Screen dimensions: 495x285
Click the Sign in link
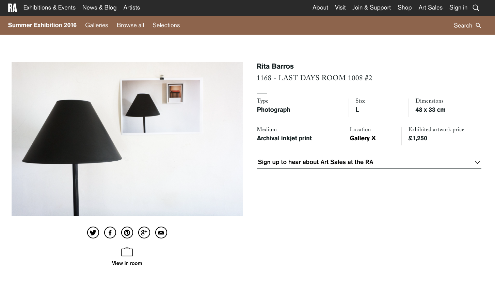458,7
